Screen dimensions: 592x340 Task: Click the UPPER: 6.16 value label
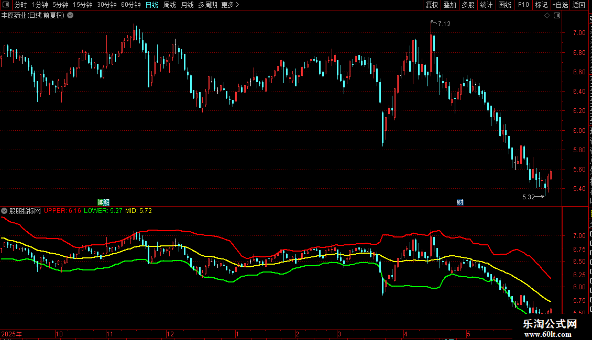(x=62, y=211)
